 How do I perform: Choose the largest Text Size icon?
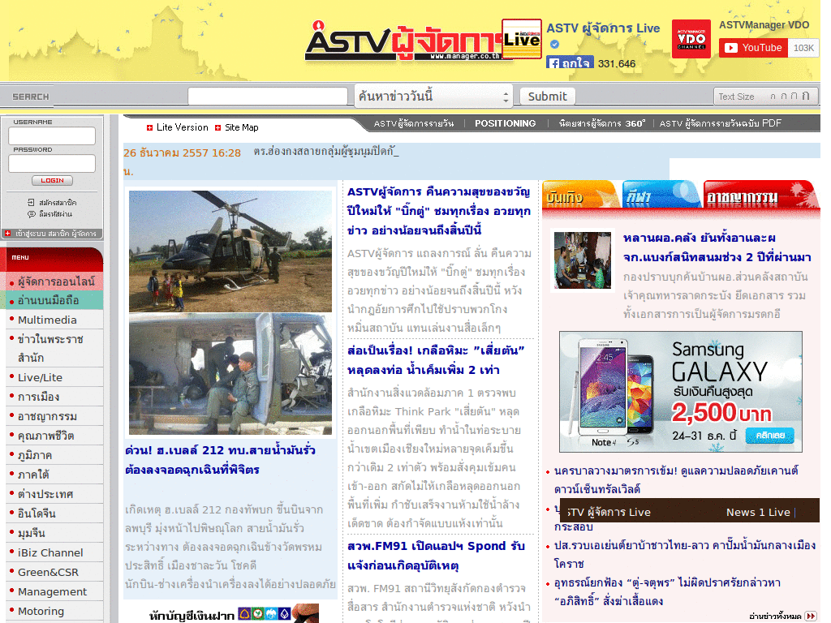click(x=806, y=96)
